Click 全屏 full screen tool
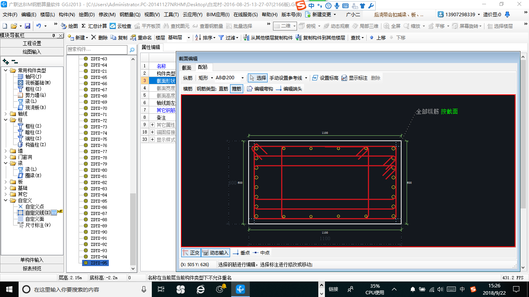This screenshot has width=529, height=297. 392,26
